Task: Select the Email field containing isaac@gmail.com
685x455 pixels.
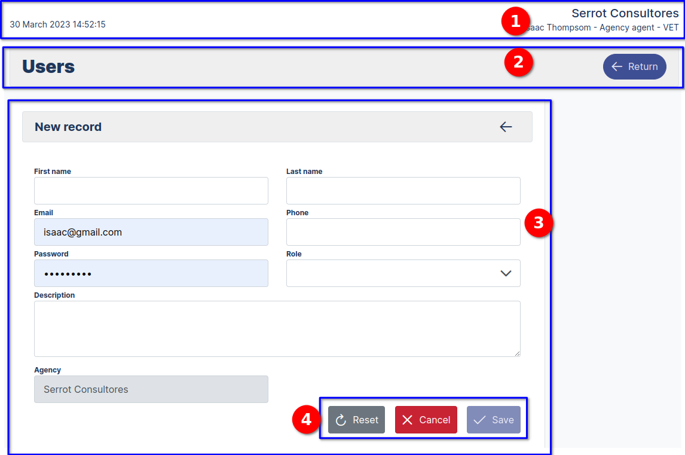Action: pos(151,231)
